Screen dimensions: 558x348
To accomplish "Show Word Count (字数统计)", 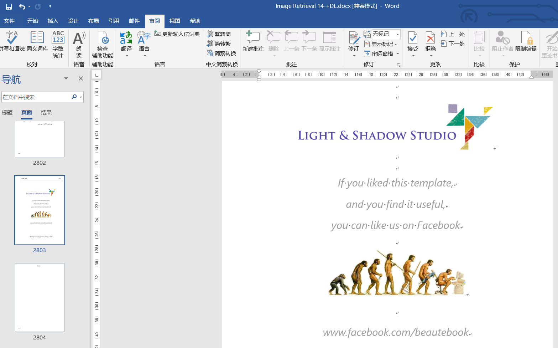I will click(x=58, y=44).
